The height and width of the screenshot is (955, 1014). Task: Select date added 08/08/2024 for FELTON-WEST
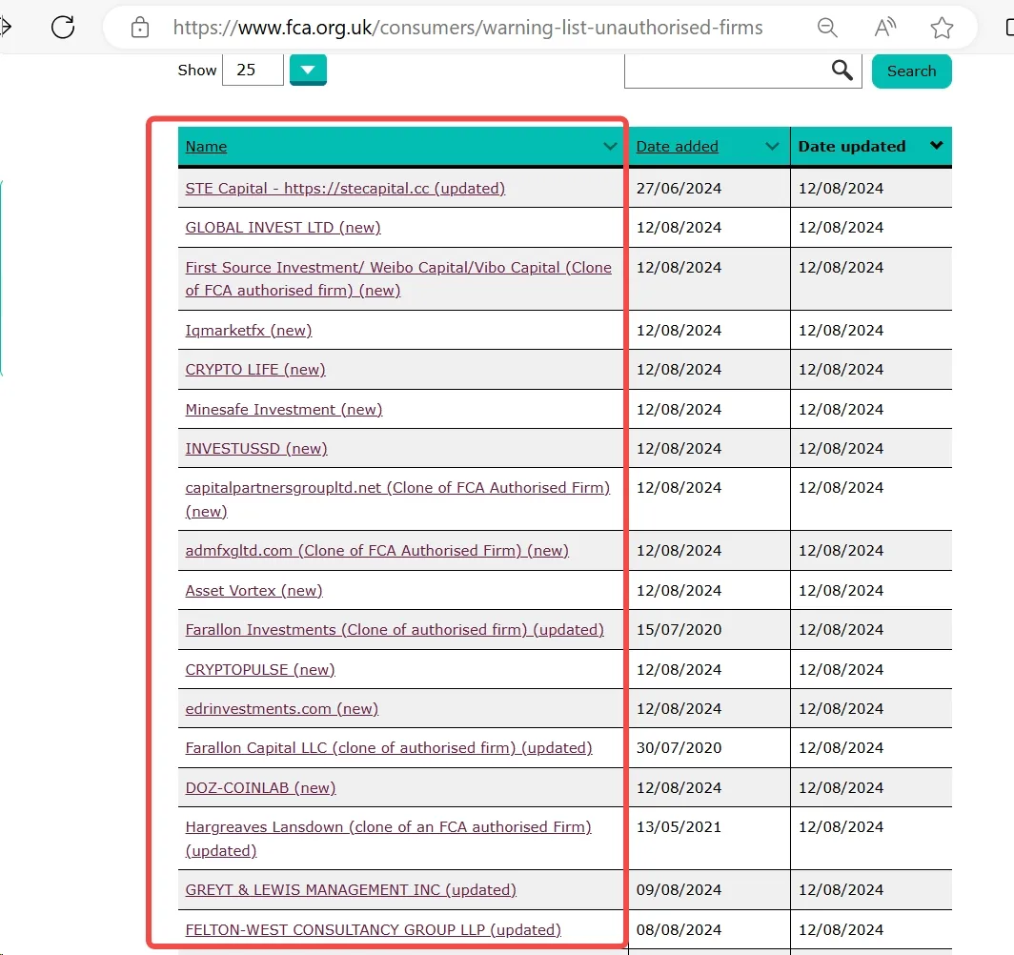[679, 930]
